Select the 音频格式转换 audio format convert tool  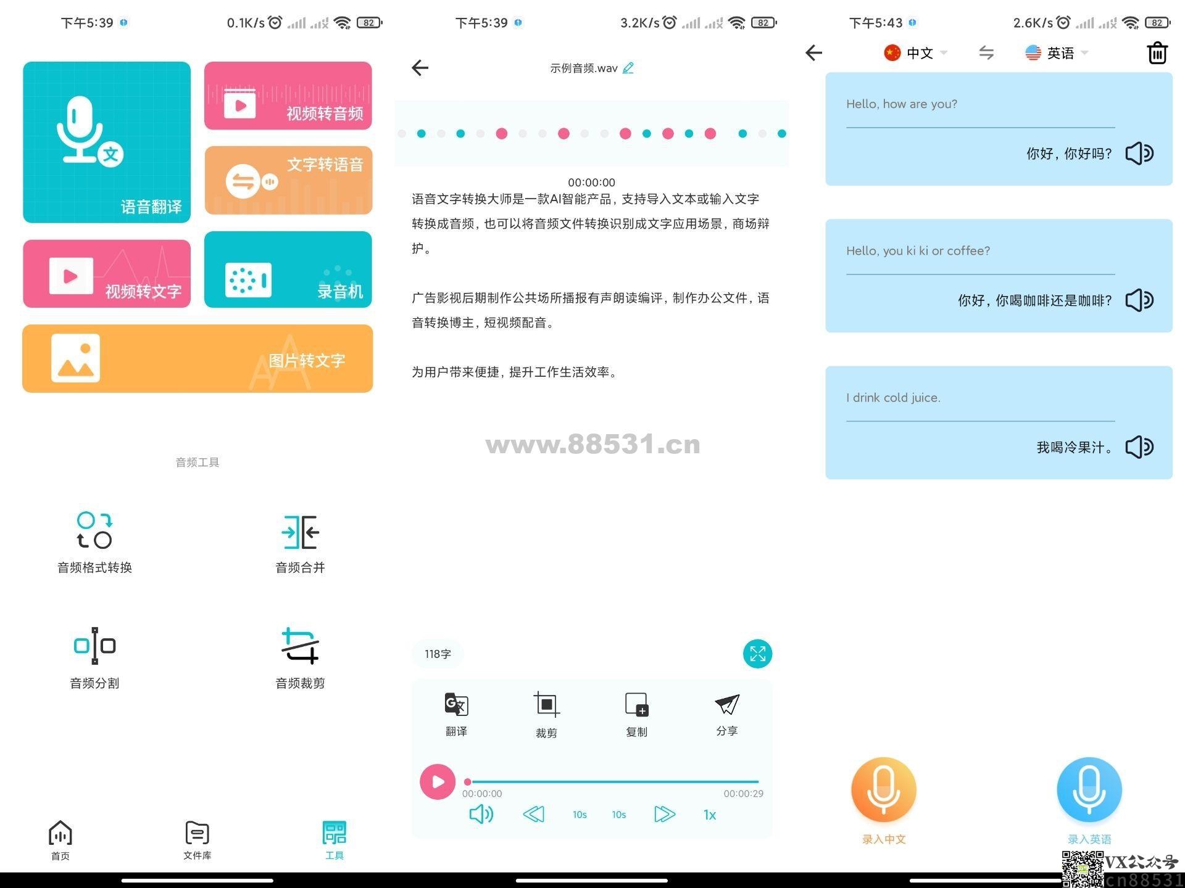point(94,543)
